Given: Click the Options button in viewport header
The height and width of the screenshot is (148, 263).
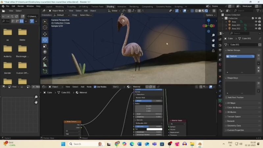Looking at the screenshot, I should click(x=210, y=15).
